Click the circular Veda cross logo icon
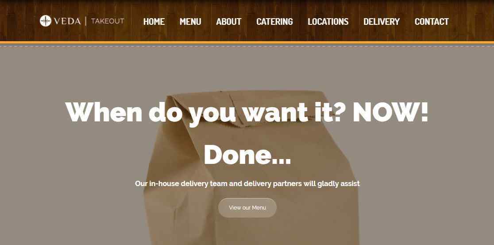Screen dimensions: 494x245 tap(45, 21)
